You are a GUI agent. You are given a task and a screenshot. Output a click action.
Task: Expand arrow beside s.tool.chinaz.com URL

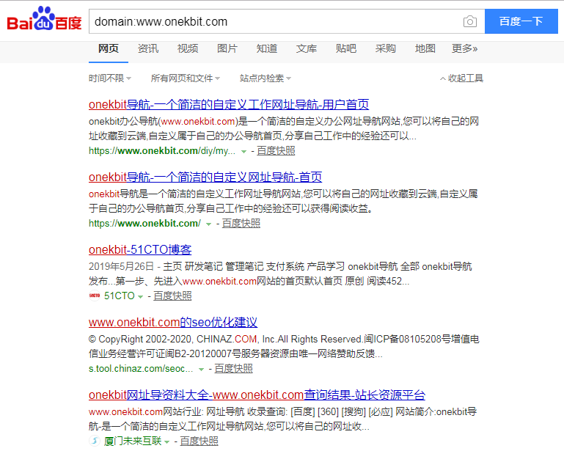(x=201, y=370)
